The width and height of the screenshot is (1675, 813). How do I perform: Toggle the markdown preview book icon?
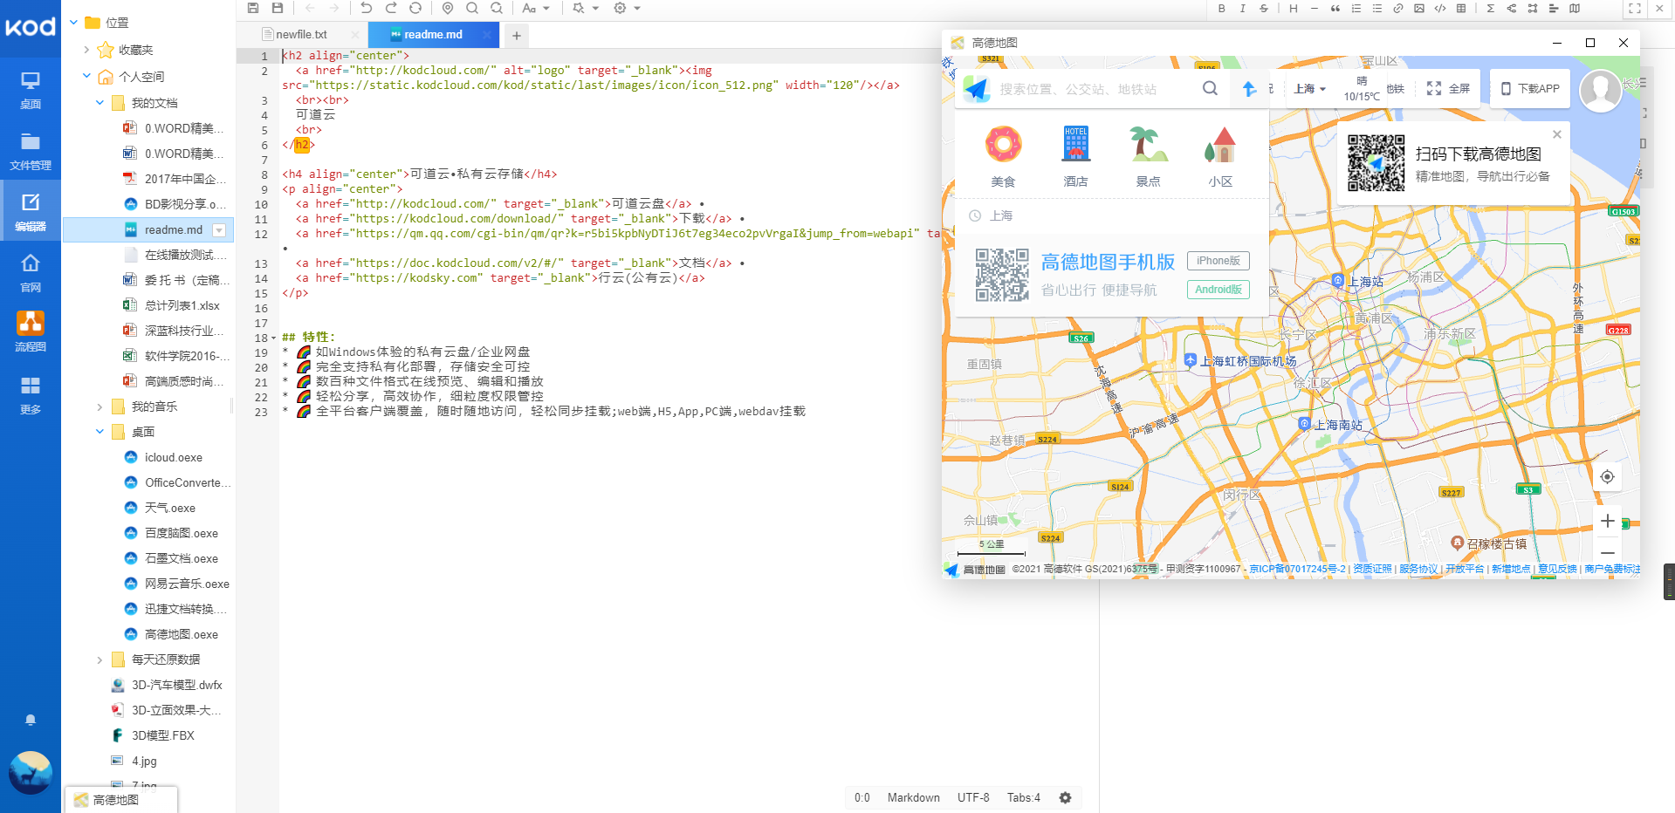1575,8
